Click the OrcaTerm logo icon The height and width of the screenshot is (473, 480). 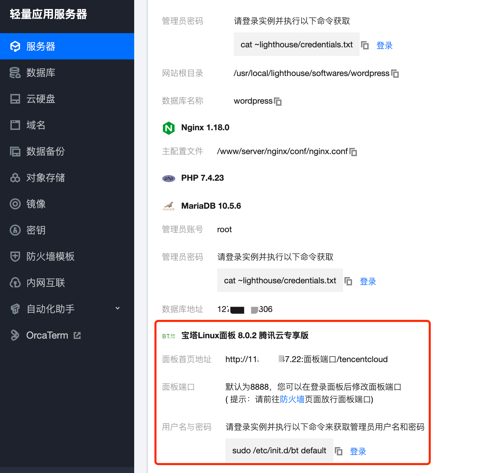point(15,335)
